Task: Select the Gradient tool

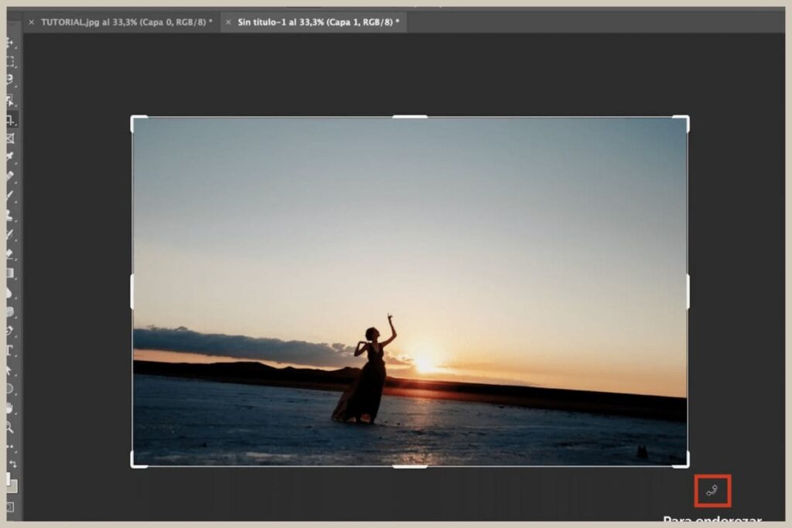Action: point(9,274)
